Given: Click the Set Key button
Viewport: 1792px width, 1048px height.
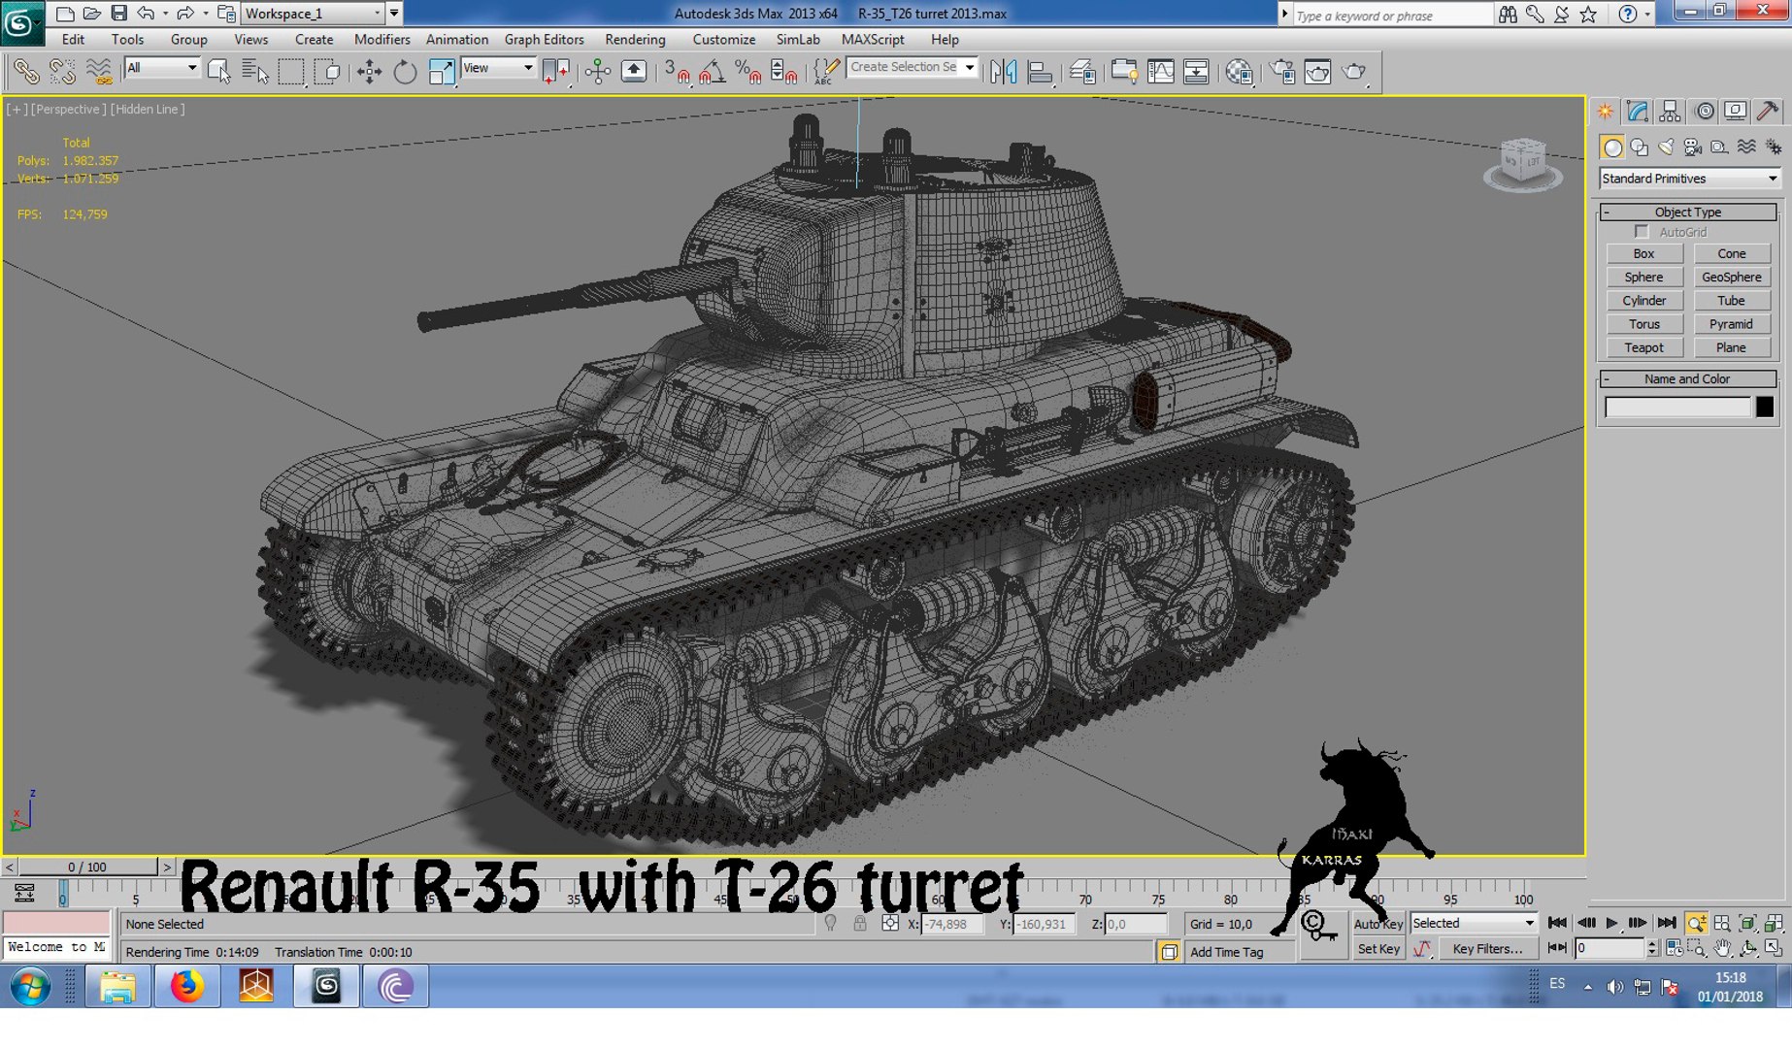Looking at the screenshot, I should click(x=1377, y=949).
